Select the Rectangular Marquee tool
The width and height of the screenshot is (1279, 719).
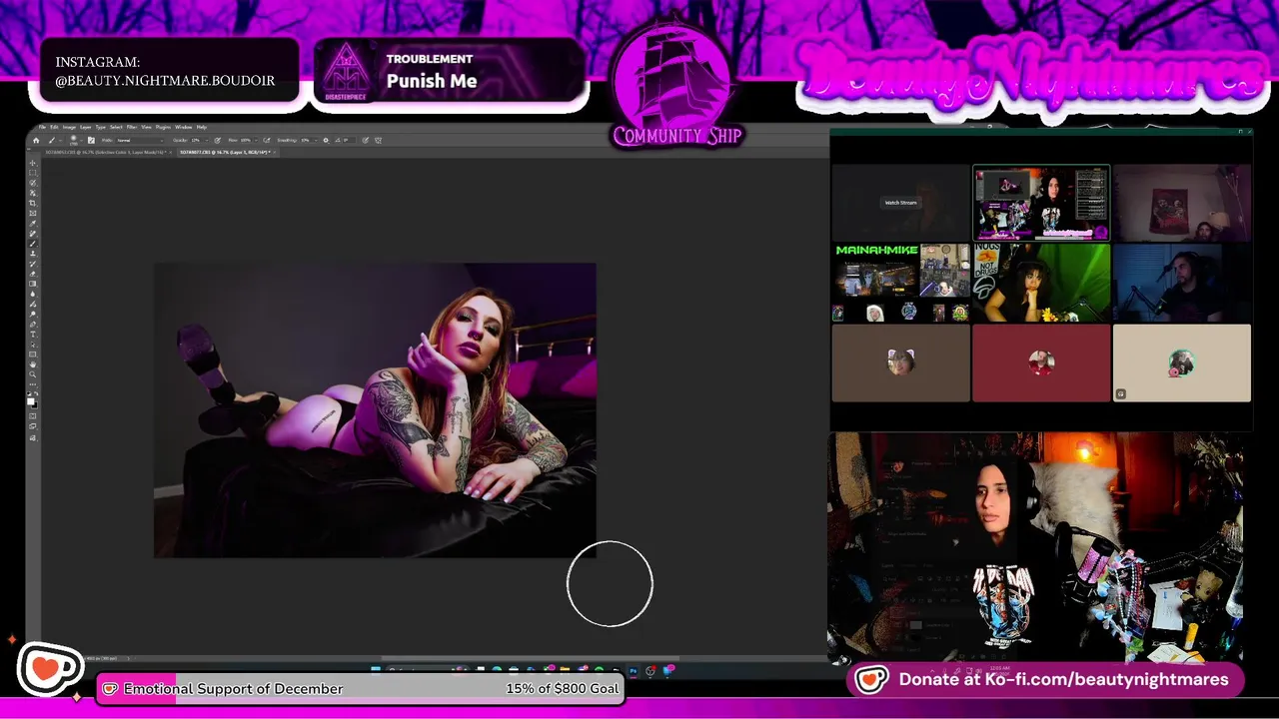(x=32, y=173)
